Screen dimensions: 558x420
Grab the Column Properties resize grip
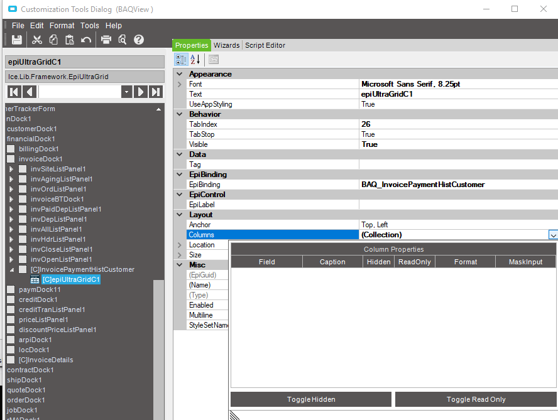[234, 416]
